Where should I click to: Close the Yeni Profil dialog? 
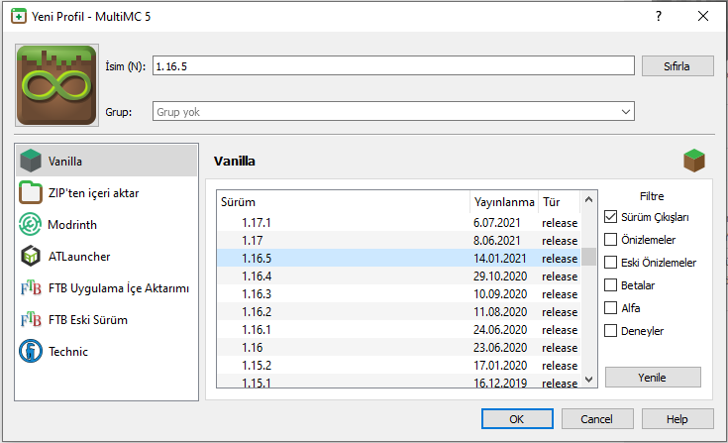pyautogui.click(x=703, y=16)
